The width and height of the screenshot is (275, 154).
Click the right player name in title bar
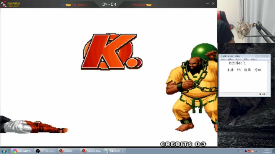point(139,5)
